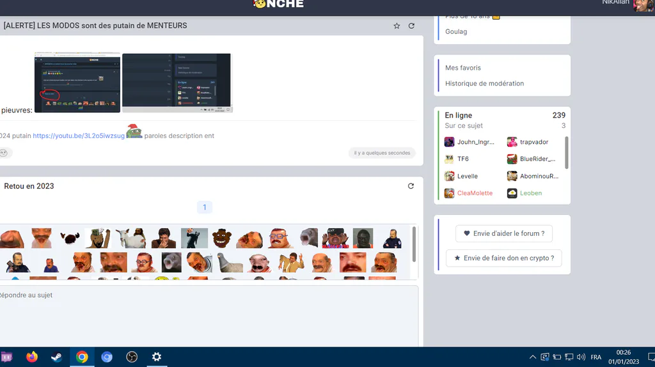
Task: Open Firefox from the taskbar
Action: (32, 357)
